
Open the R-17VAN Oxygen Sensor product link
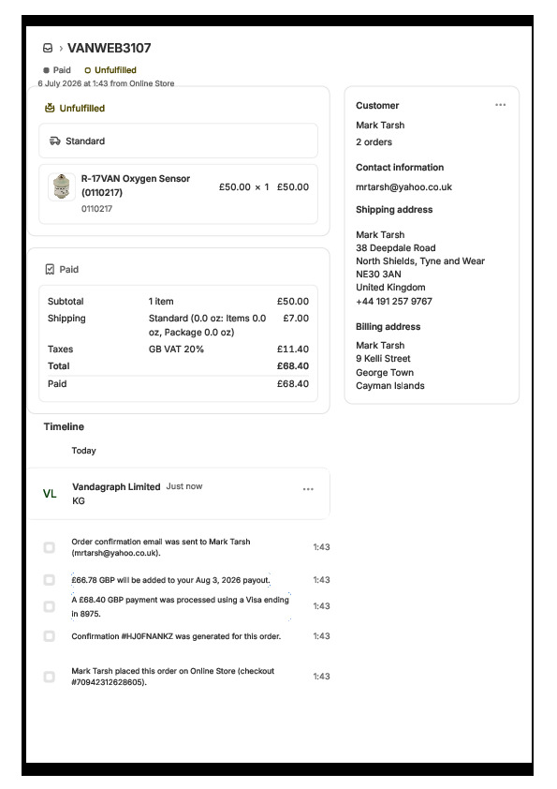pos(136,186)
